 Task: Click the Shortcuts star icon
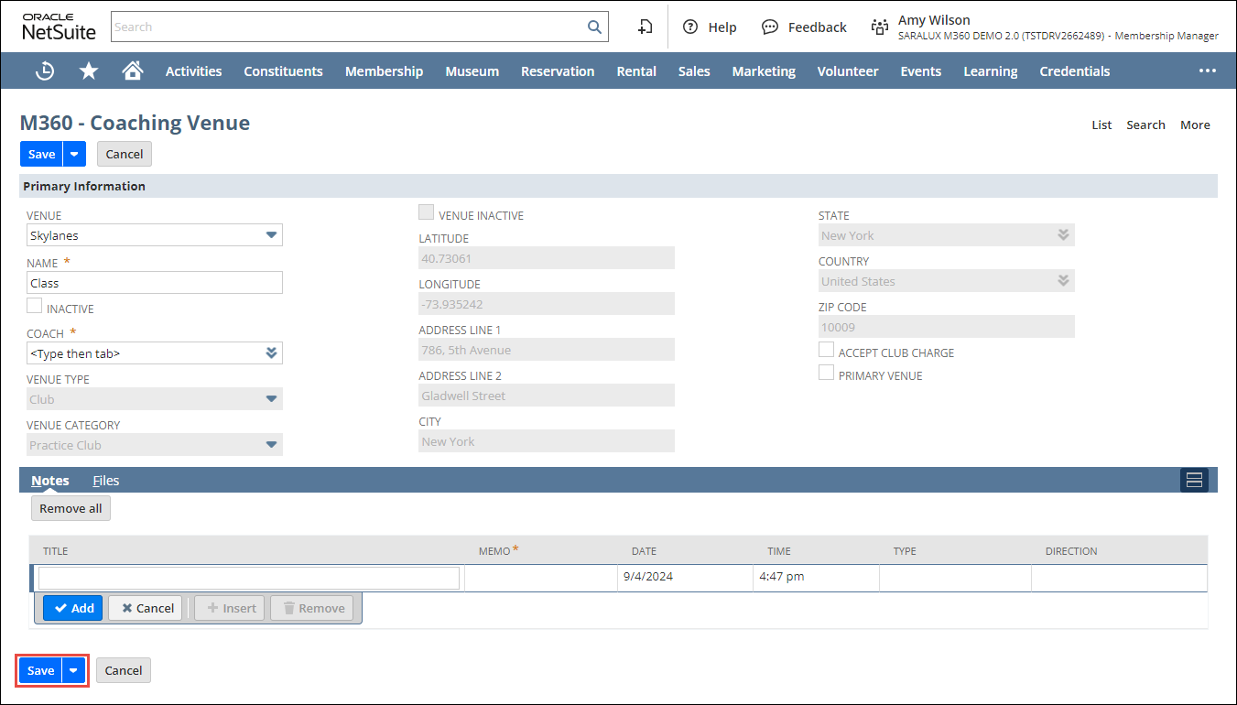click(89, 71)
